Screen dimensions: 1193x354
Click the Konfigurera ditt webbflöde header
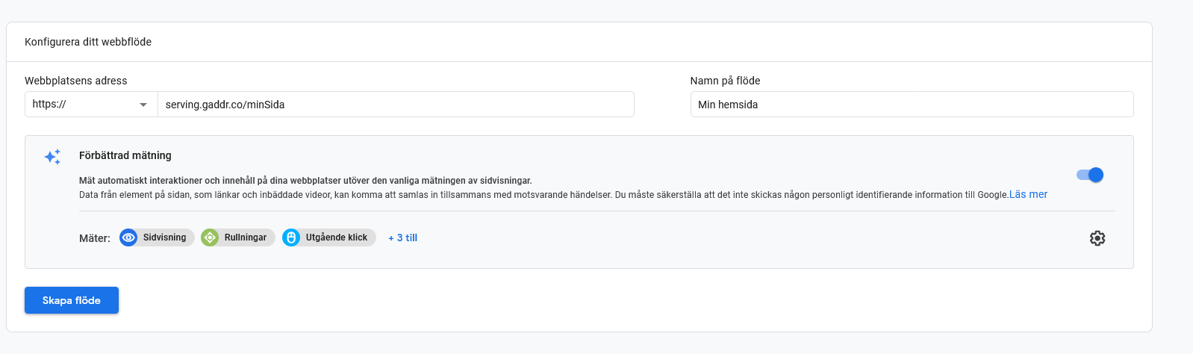pyautogui.click(x=88, y=42)
